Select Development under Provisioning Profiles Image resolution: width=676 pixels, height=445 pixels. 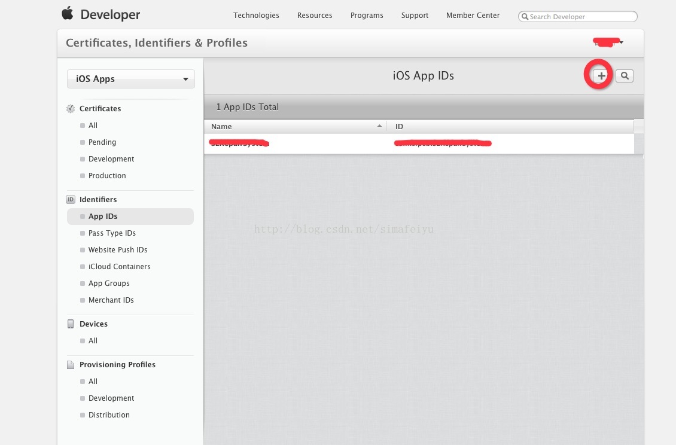click(111, 398)
